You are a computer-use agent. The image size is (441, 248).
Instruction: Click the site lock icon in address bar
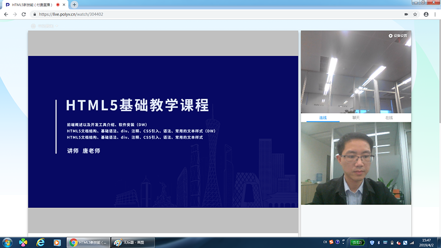[34, 15]
